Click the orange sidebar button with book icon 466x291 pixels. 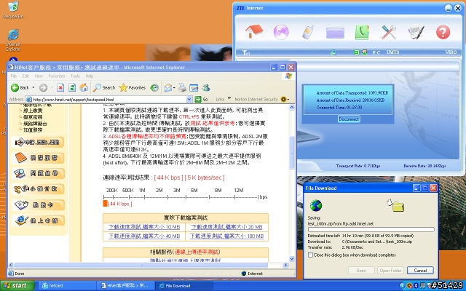point(37,158)
